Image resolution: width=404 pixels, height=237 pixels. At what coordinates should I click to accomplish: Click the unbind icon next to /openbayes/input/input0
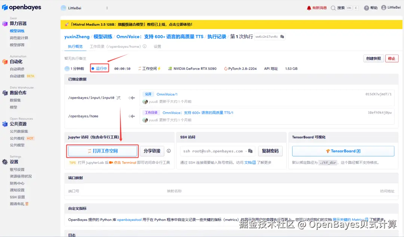[118, 98]
